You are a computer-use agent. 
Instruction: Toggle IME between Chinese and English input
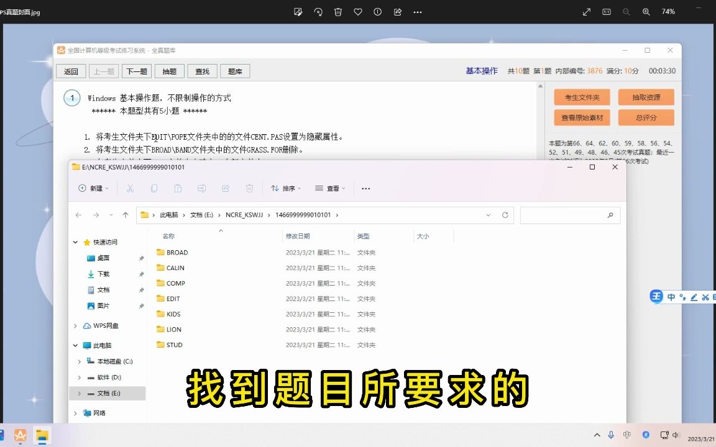click(x=671, y=297)
